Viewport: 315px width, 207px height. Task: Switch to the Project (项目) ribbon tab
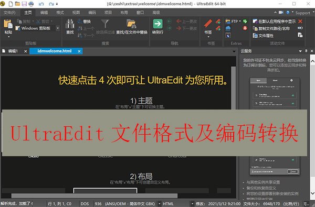(x=108, y=13)
